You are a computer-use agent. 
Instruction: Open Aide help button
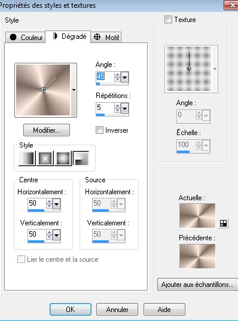tap(164, 309)
